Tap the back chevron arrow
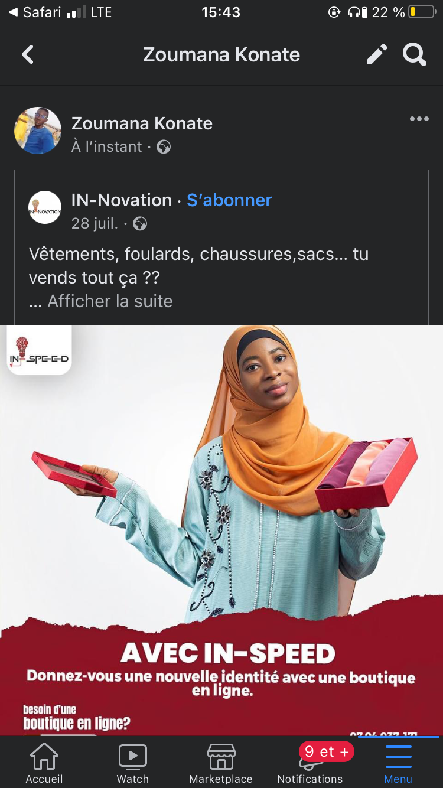The width and height of the screenshot is (443, 788). pyautogui.click(x=28, y=55)
